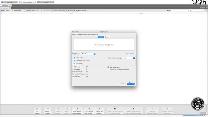This screenshot has width=208, height=117.
Task: Toggle the Self-loops checkbox
Action: click(x=74, y=64)
